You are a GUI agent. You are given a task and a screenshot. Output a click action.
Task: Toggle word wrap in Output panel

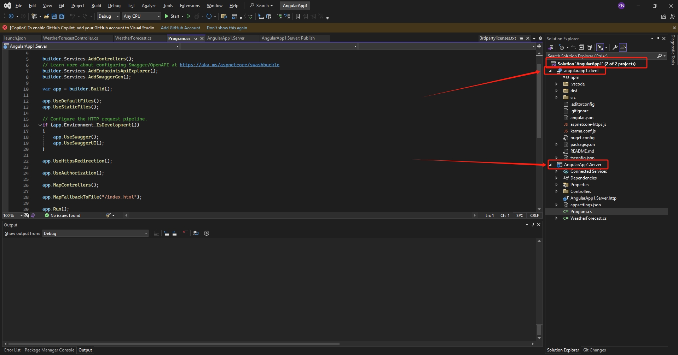click(x=196, y=233)
